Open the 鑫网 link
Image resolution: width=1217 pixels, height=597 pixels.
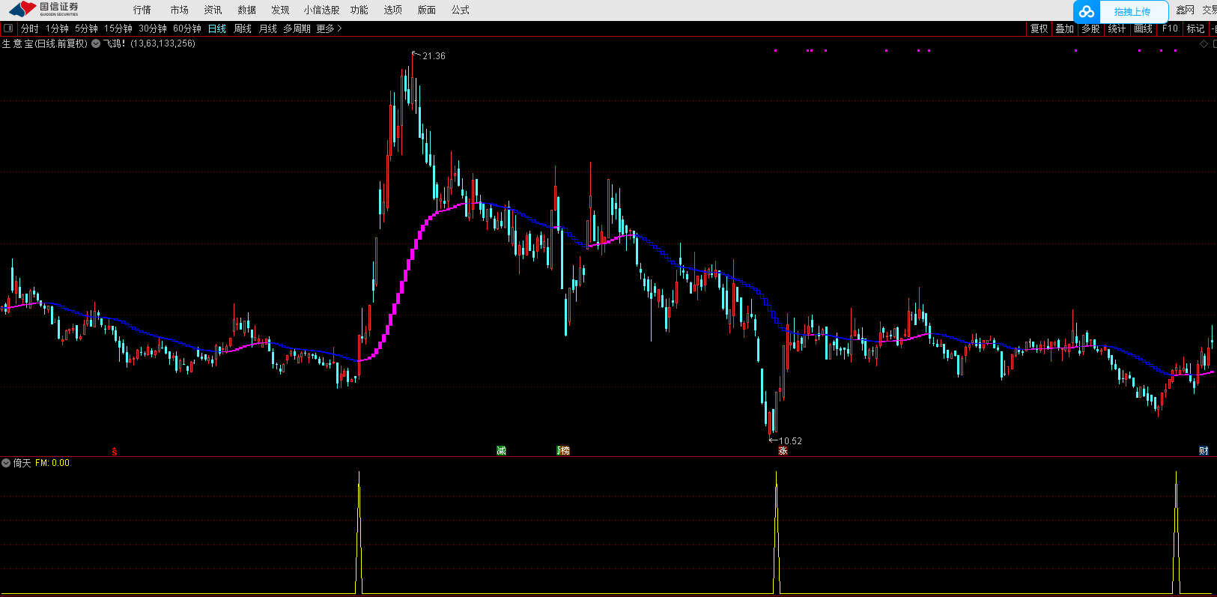(1185, 10)
